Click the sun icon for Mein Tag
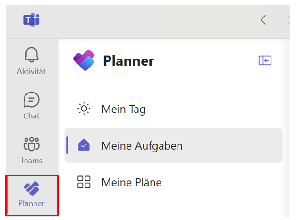 click(x=84, y=109)
